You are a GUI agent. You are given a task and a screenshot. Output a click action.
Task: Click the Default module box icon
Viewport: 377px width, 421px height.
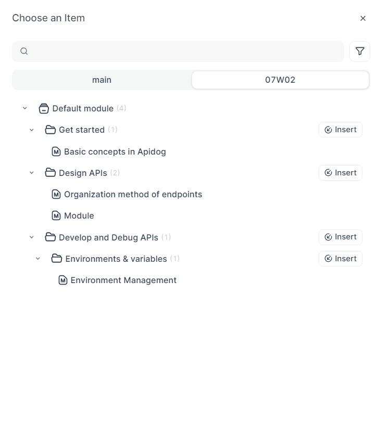pos(44,109)
